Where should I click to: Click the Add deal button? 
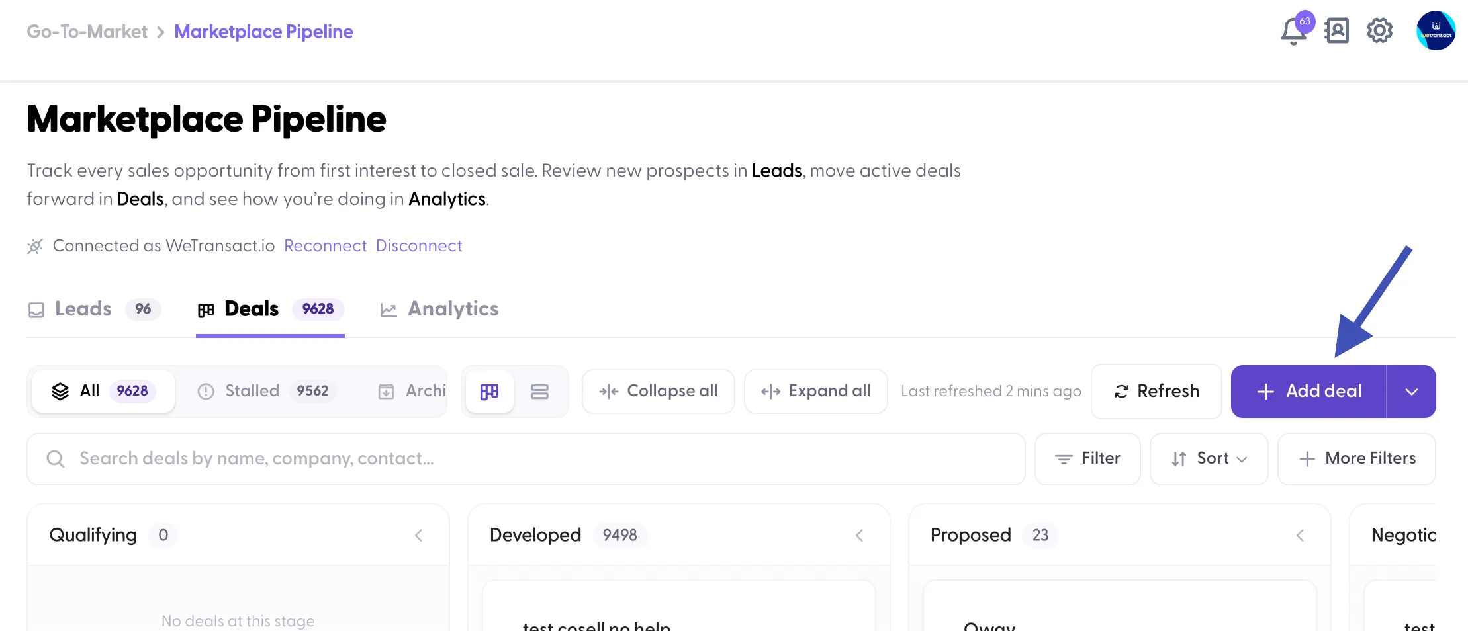pos(1308,392)
